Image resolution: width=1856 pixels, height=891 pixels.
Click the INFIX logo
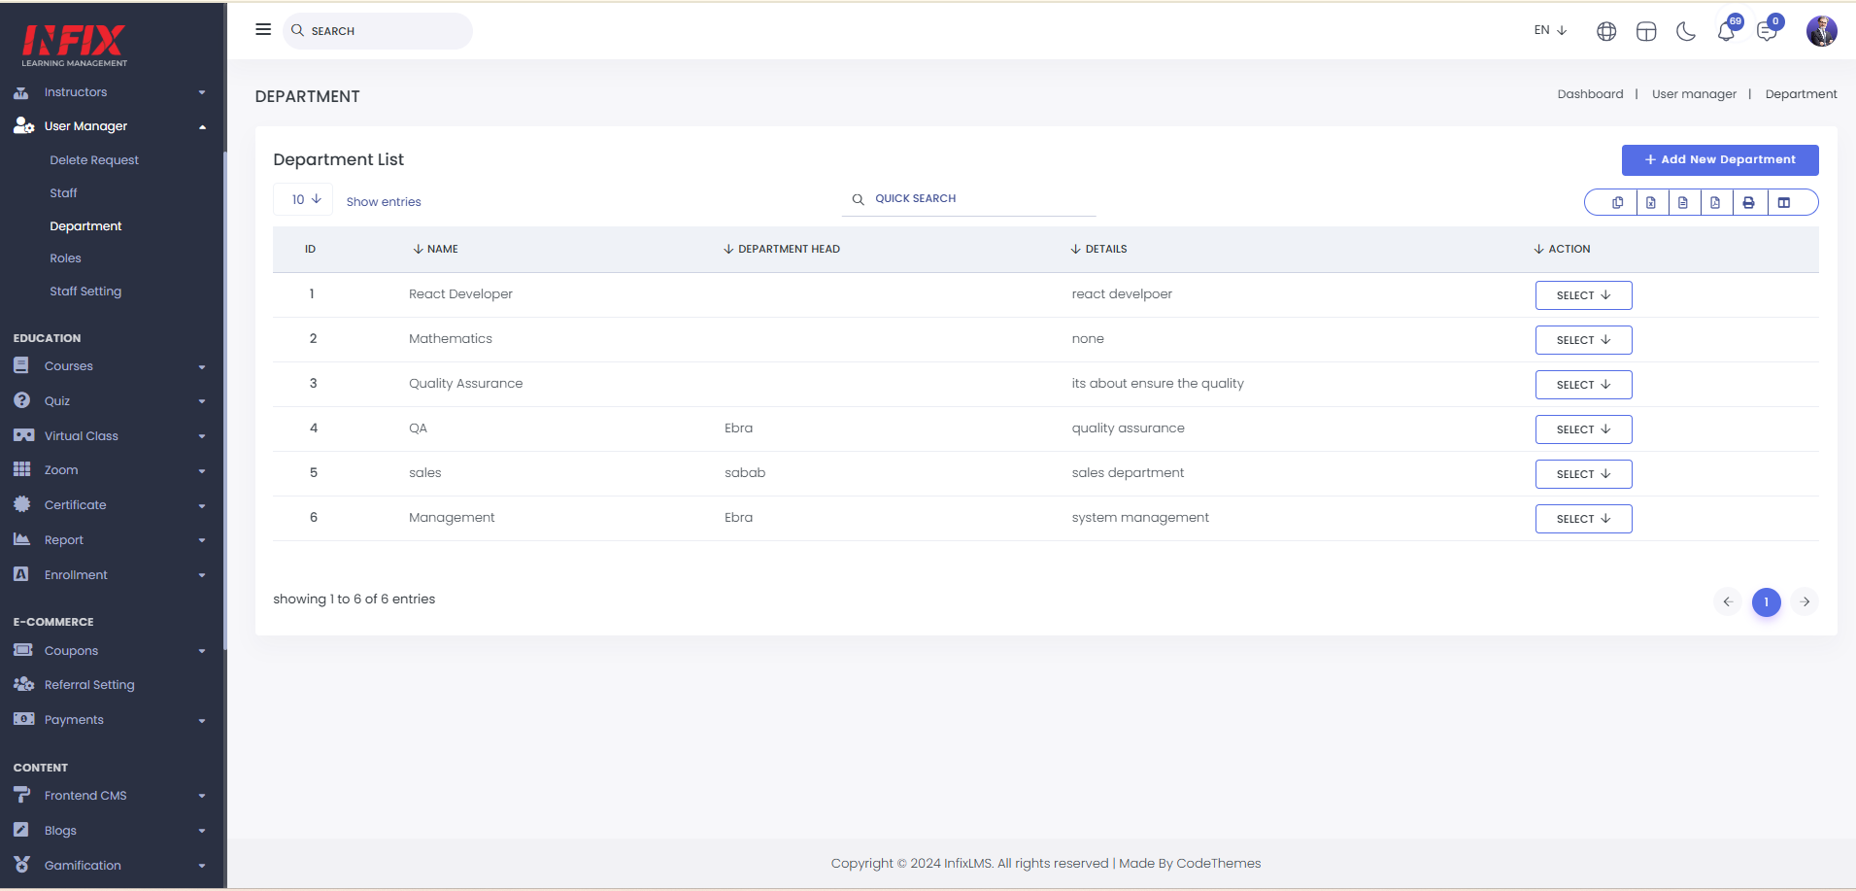(x=75, y=44)
